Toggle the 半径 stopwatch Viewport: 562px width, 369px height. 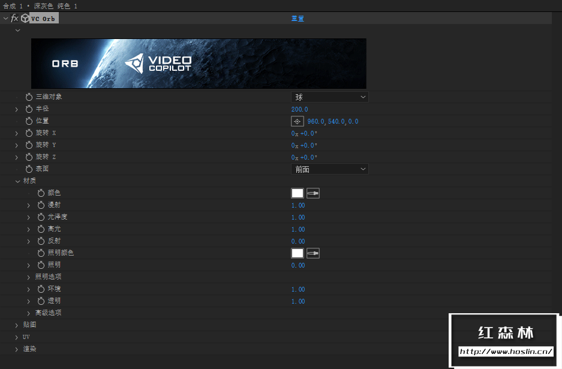pos(29,109)
